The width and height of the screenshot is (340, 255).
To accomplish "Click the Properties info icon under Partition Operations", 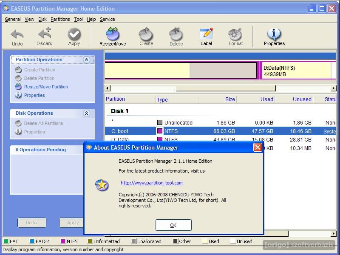I will [18, 95].
